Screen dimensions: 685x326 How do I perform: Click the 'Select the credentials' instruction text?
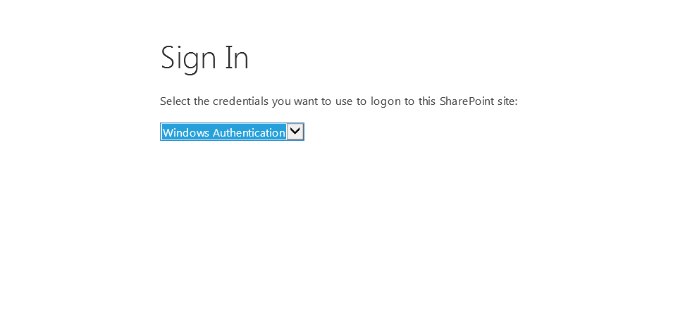338,101
